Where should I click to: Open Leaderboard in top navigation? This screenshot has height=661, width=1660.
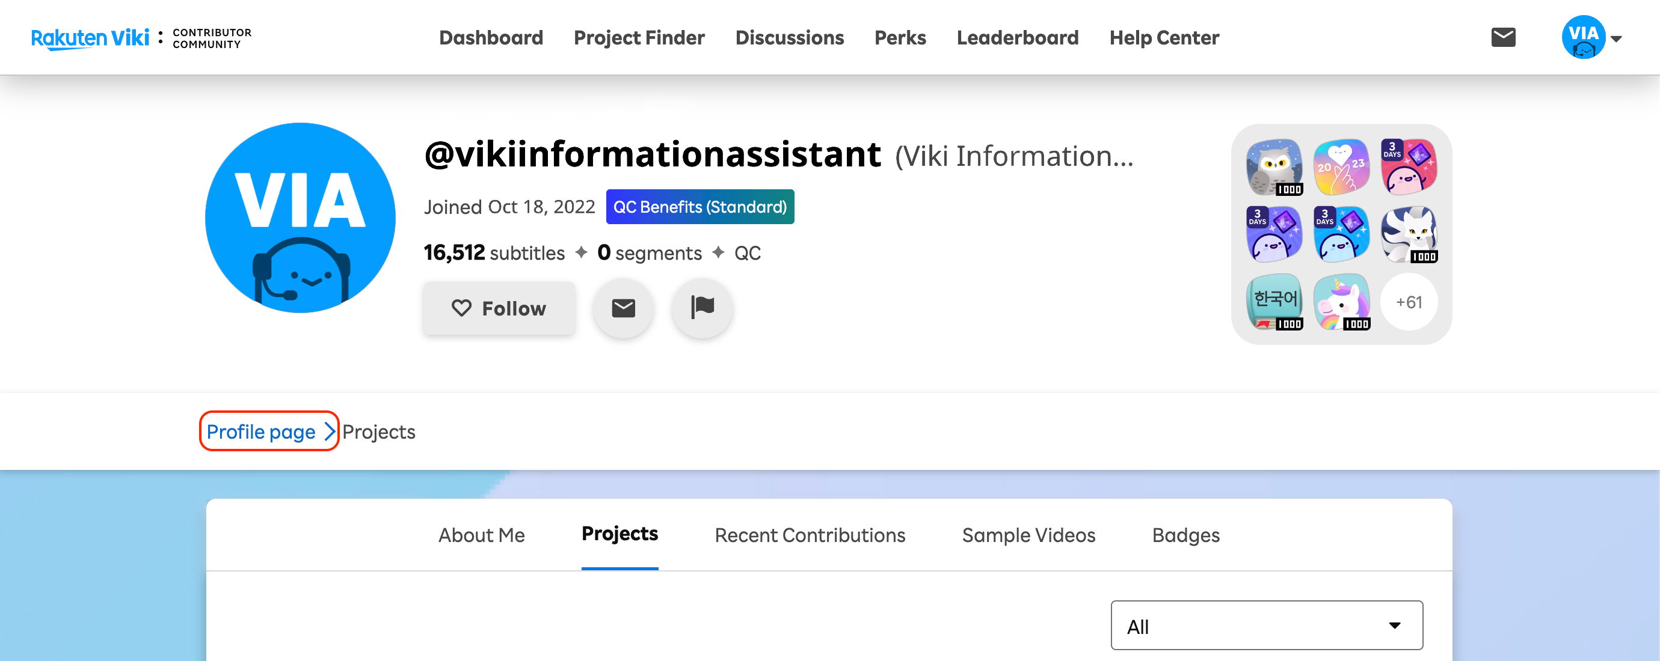(1017, 38)
